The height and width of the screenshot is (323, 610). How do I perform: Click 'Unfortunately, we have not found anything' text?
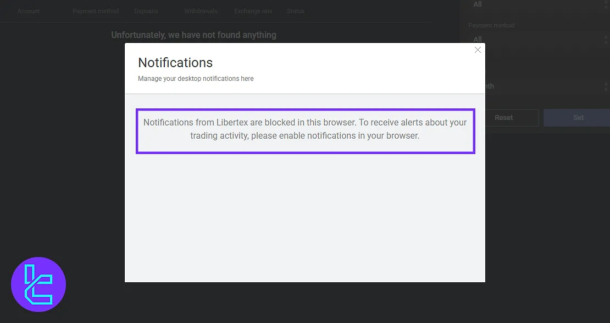coord(194,35)
